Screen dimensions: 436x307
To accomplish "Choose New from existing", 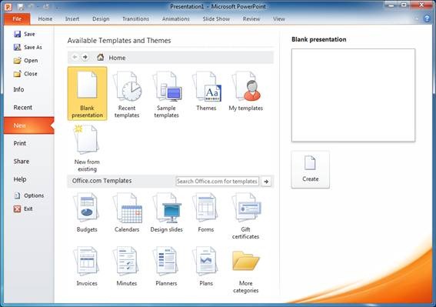I will 87,148.
